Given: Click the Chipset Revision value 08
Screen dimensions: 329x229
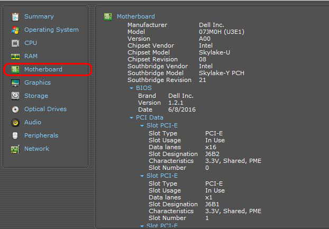Looking at the screenshot, I should pyautogui.click(x=203, y=59).
